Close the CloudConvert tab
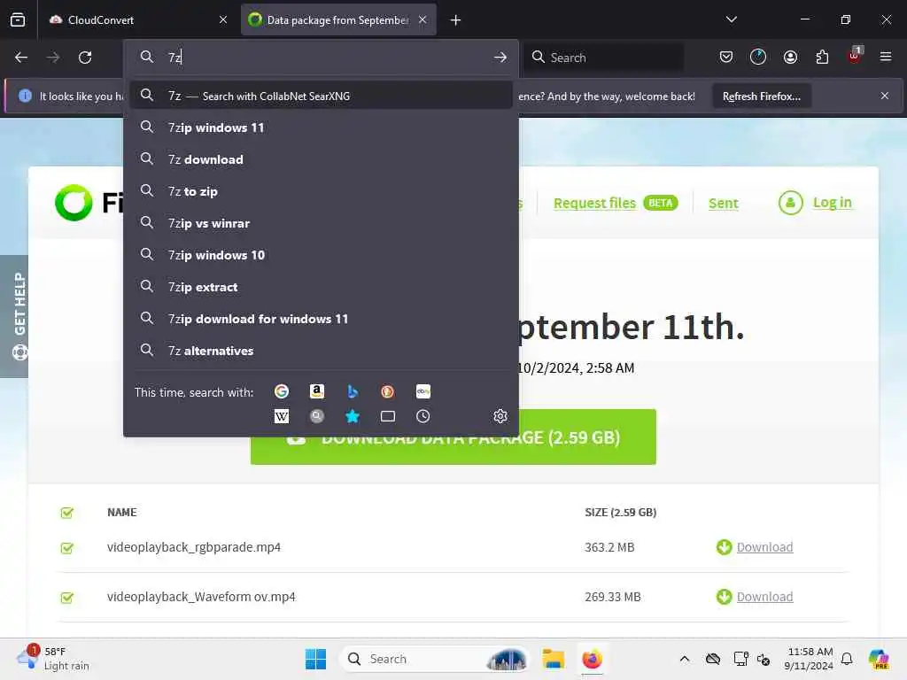907x680 pixels. [x=223, y=19]
